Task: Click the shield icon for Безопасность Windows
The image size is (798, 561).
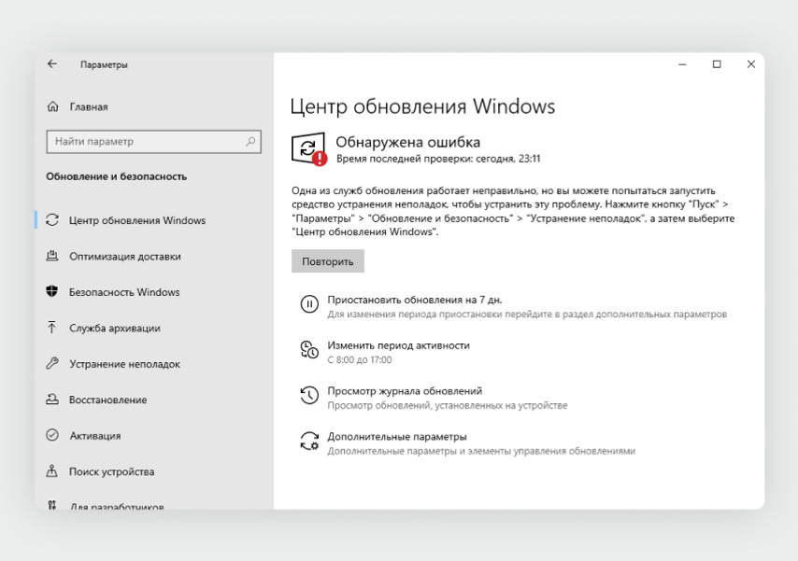Action: 52,291
